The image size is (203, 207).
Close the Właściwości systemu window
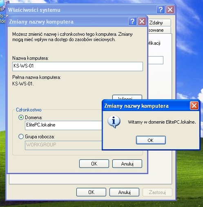point(170,10)
